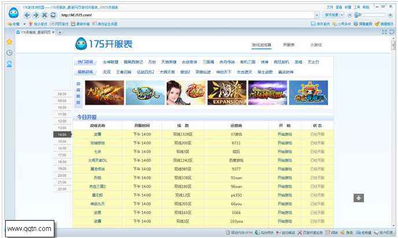
Task: Click the speaker mute icon in the status bar
Action: coord(342,232)
